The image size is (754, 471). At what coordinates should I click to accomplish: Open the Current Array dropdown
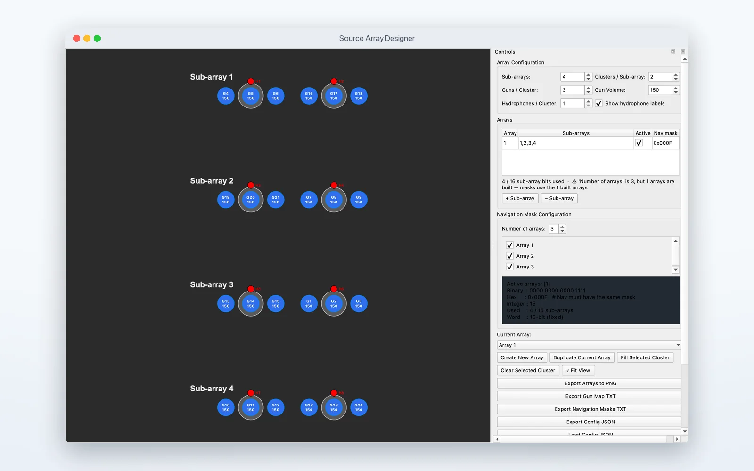coord(589,345)
